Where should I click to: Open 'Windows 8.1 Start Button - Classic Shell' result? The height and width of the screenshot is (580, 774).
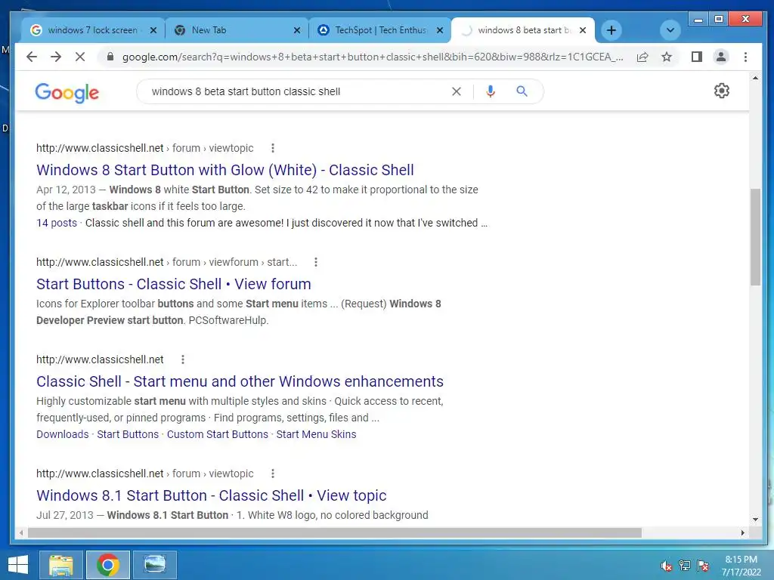(212, 495)
